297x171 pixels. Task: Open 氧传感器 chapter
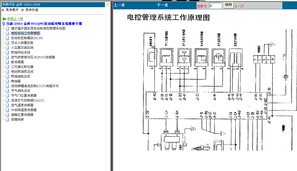(17, 62)
